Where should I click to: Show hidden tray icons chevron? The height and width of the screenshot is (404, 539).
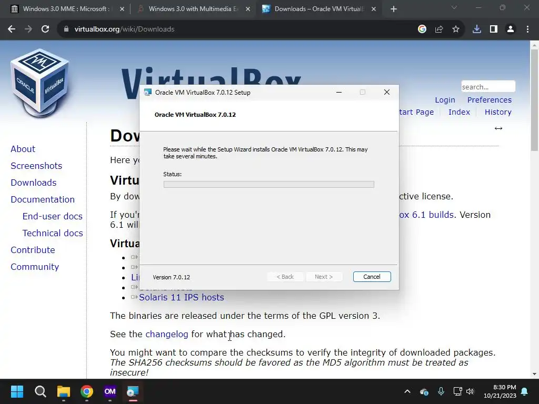pyautogui.click(x=407, y=391)
